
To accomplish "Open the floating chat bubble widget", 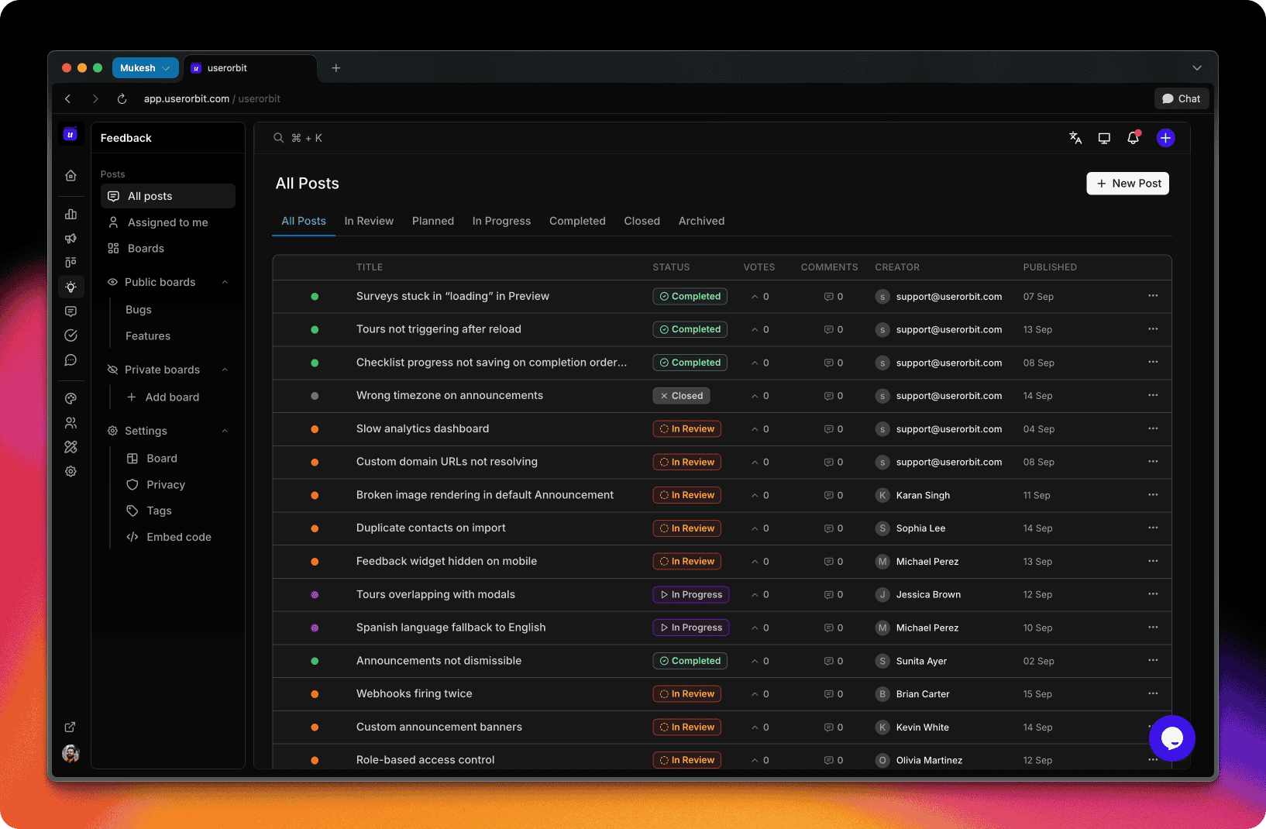I will tap(1171, 738).
